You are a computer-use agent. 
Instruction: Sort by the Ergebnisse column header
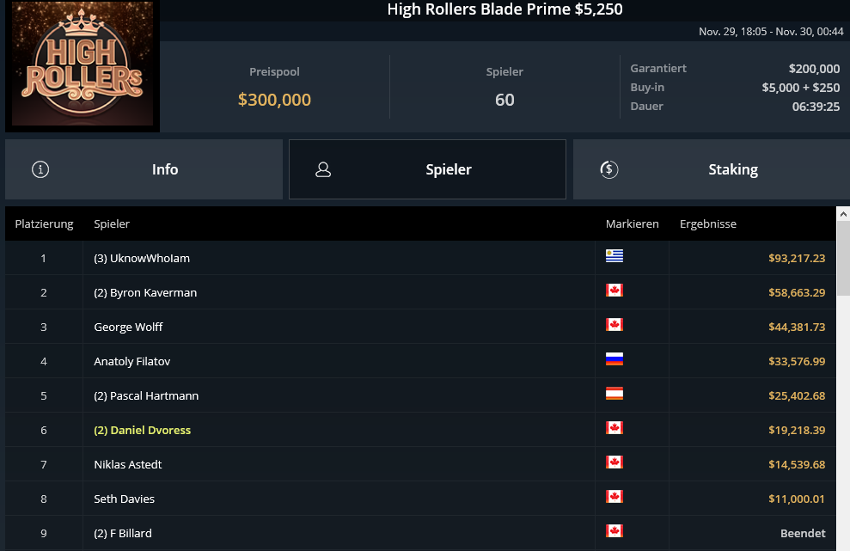pyautogui.click(x=707, y=223)
